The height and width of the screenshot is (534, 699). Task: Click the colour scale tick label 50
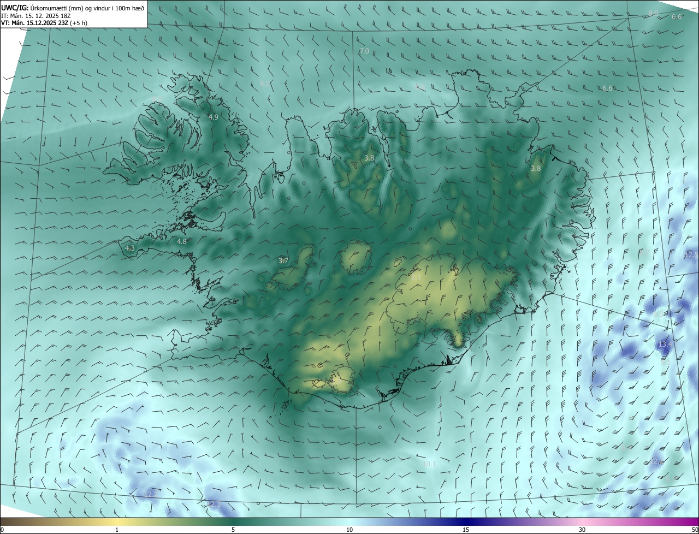point(695,530)
